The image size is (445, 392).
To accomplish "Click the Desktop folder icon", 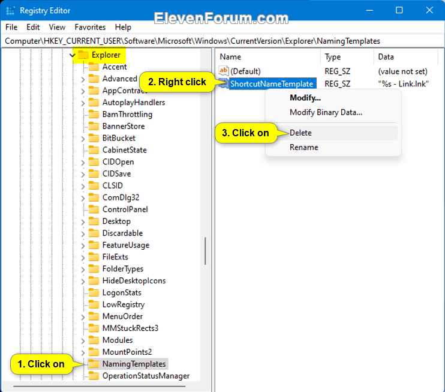I will pos(94,222).
